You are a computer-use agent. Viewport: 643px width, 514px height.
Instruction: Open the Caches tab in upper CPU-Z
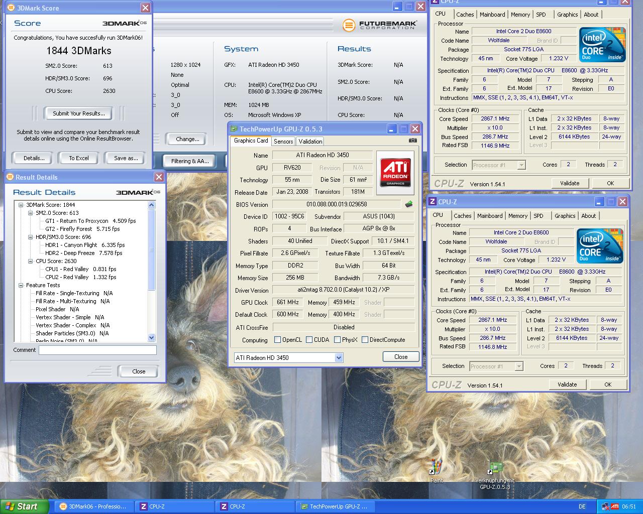(x=465, y=15)
